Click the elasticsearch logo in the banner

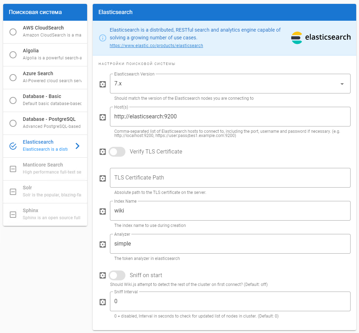click(321, 38)
